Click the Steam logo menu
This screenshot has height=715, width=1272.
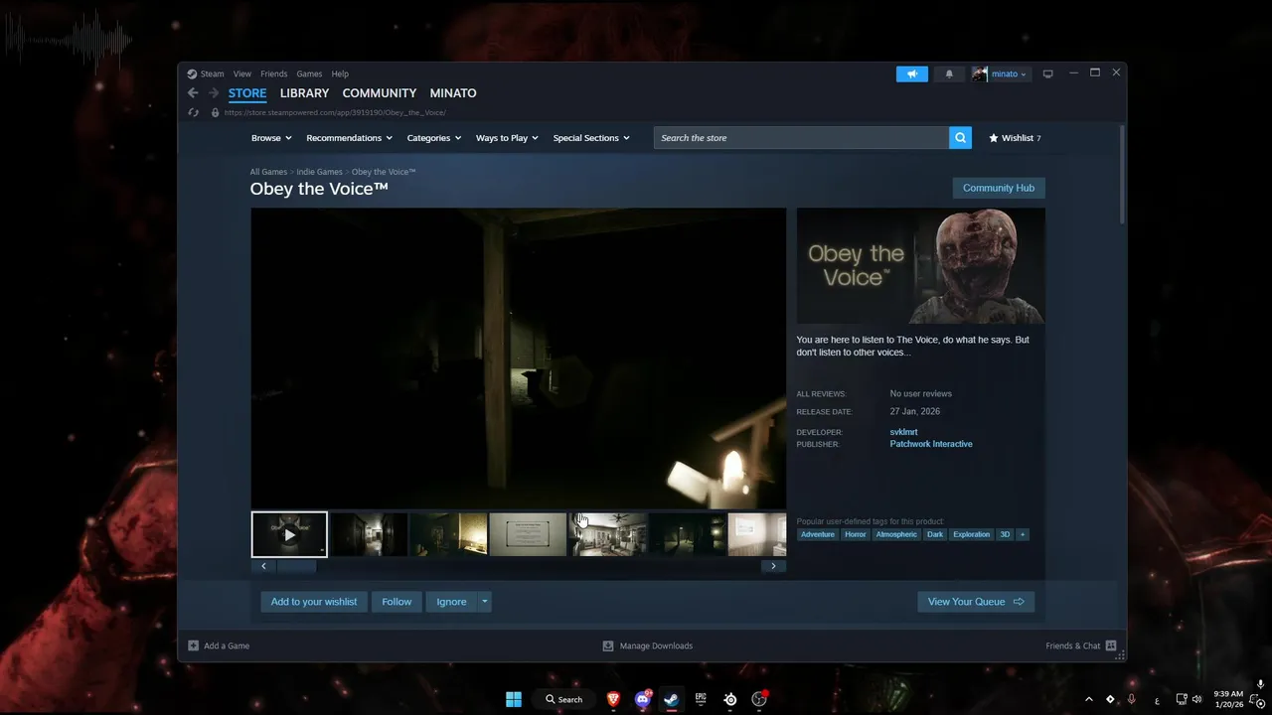pos(206,73)
